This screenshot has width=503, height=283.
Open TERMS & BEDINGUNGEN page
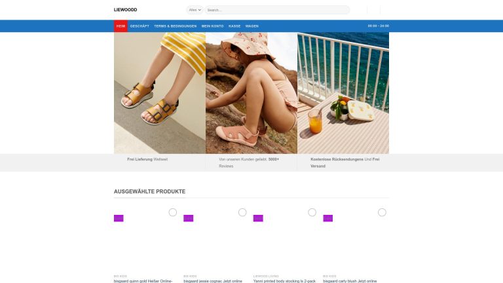coord(175,26)
